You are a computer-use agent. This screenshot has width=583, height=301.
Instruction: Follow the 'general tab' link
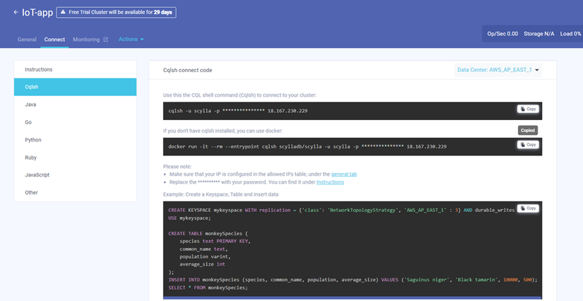[343, 174]
